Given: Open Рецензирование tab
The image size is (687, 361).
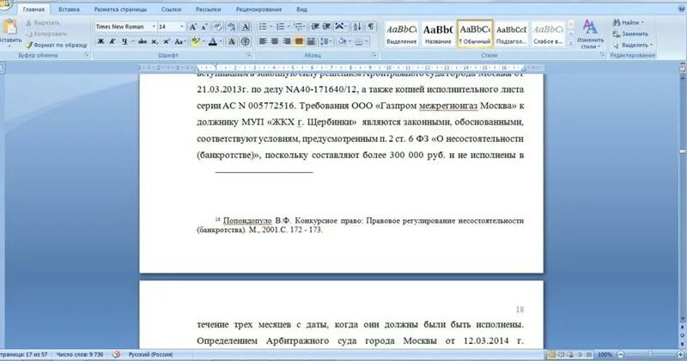Looking at the screenshot, I should (x=258, y=9).
